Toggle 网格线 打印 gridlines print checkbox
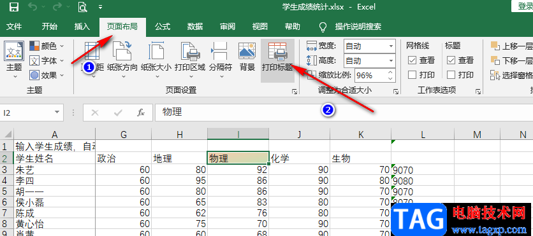 click(x=413, y=74)
